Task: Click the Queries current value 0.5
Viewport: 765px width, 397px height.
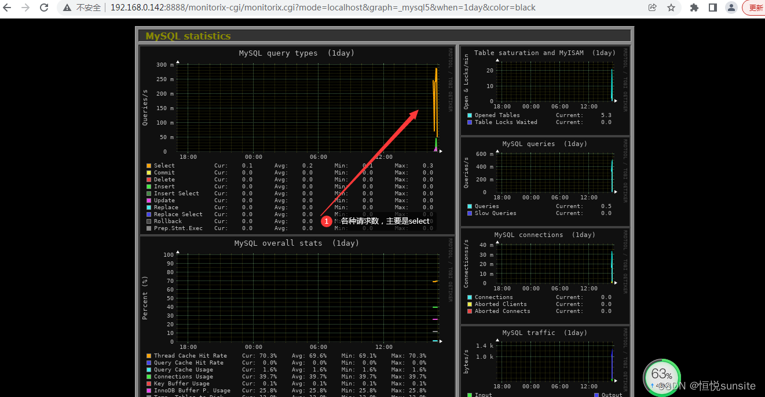Action: (606, 206)
